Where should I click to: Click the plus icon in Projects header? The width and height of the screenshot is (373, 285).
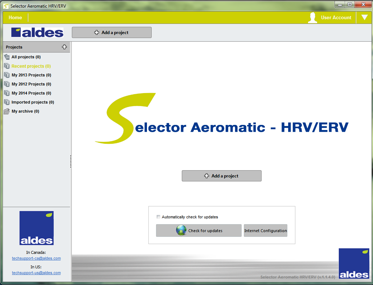pyautogui.click(x=64, y=47)
